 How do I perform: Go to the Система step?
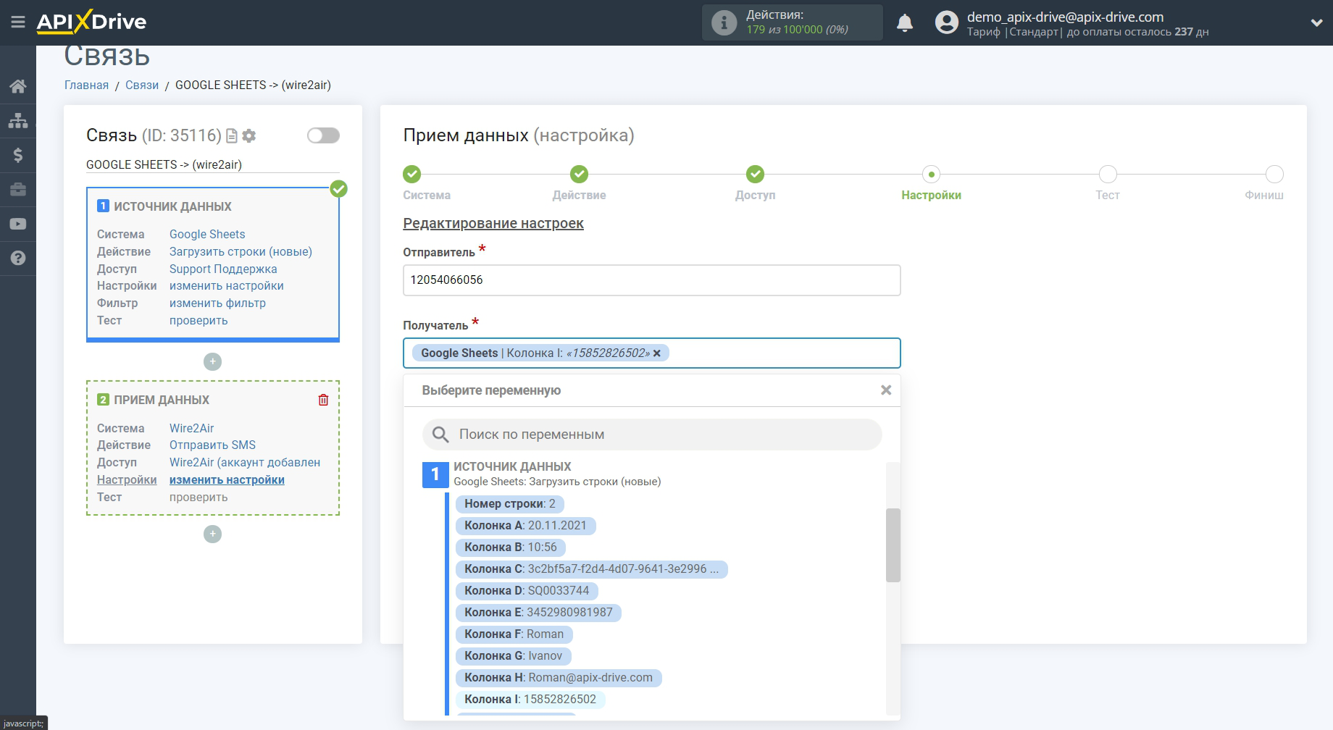coord(412,175)
